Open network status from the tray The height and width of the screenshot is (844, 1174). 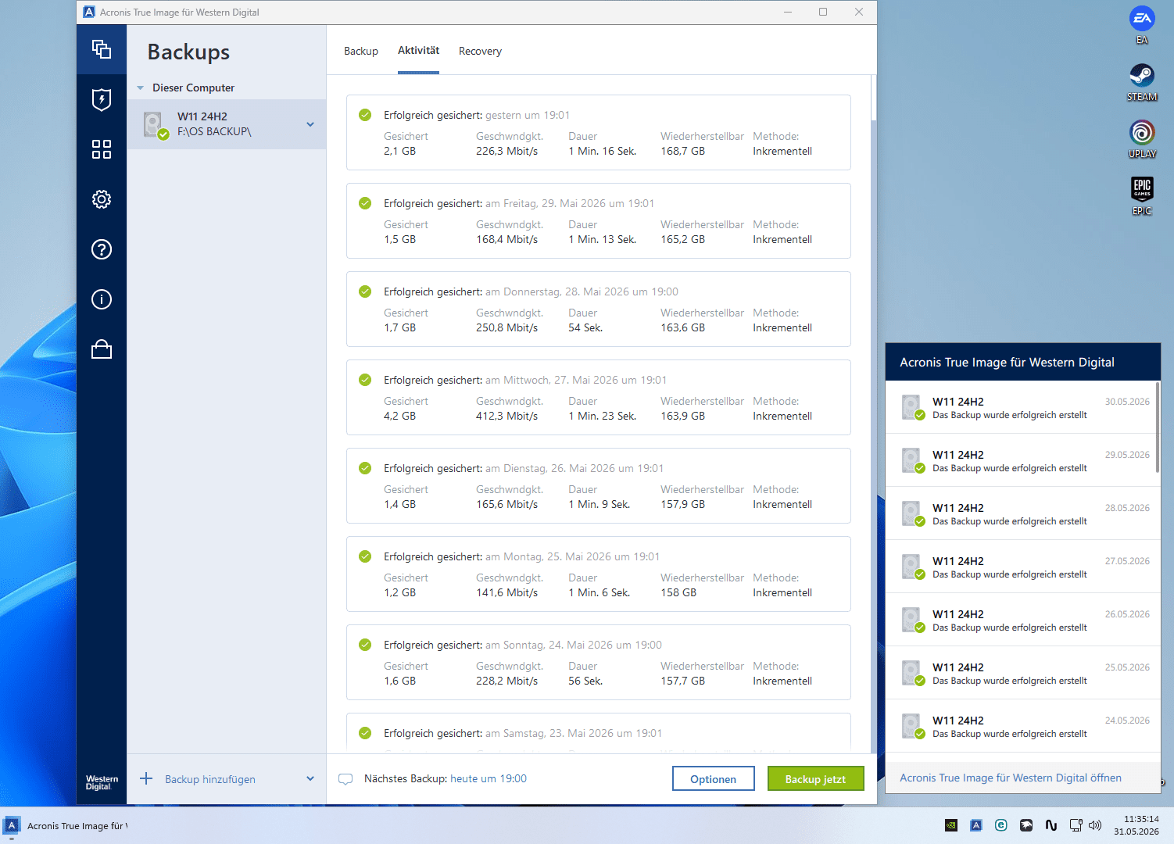(x=1076, y=825)
